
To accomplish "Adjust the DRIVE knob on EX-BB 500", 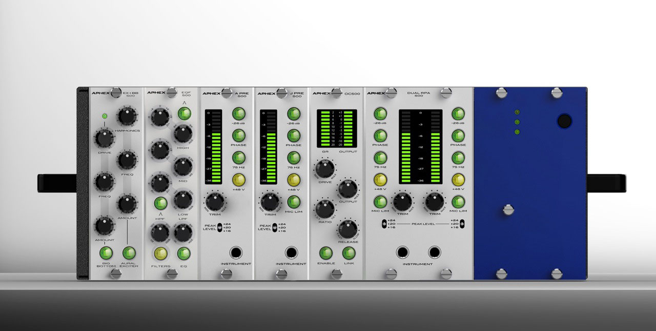I will (104, 139).
